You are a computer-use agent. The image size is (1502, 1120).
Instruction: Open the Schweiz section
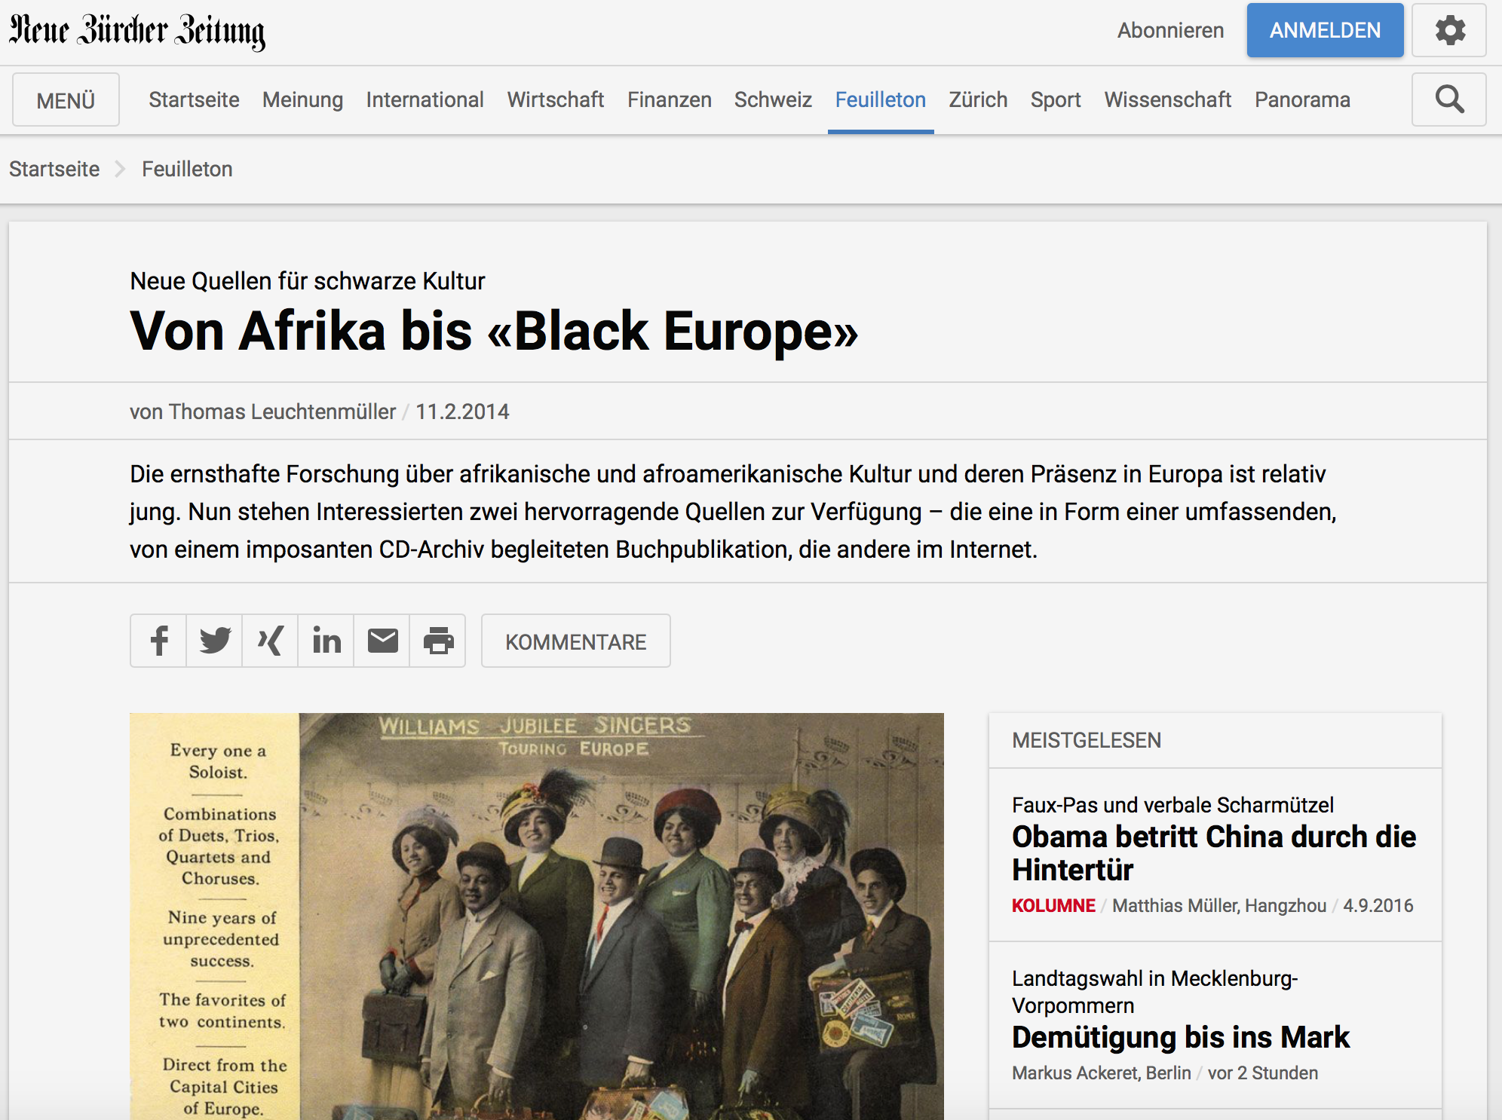[x=773, y=99]
